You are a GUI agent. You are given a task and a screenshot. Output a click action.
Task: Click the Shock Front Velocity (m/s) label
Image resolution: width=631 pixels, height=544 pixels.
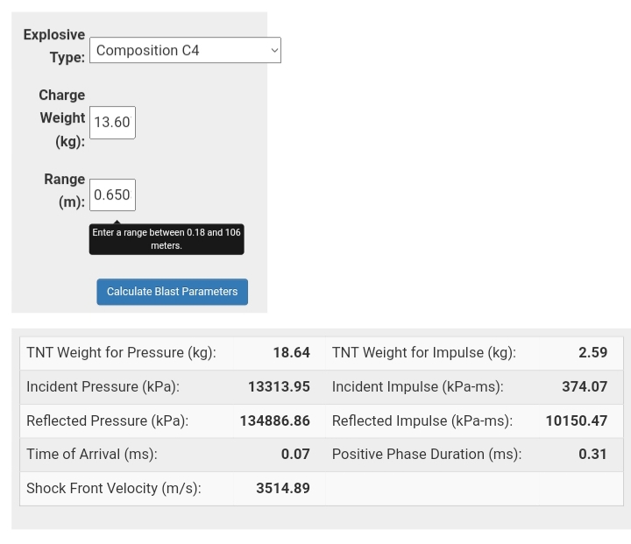[113, 488]
